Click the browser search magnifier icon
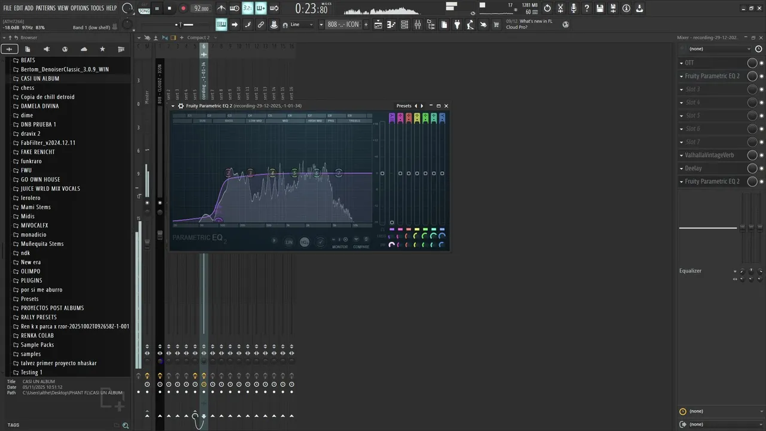 click(126, 426)
